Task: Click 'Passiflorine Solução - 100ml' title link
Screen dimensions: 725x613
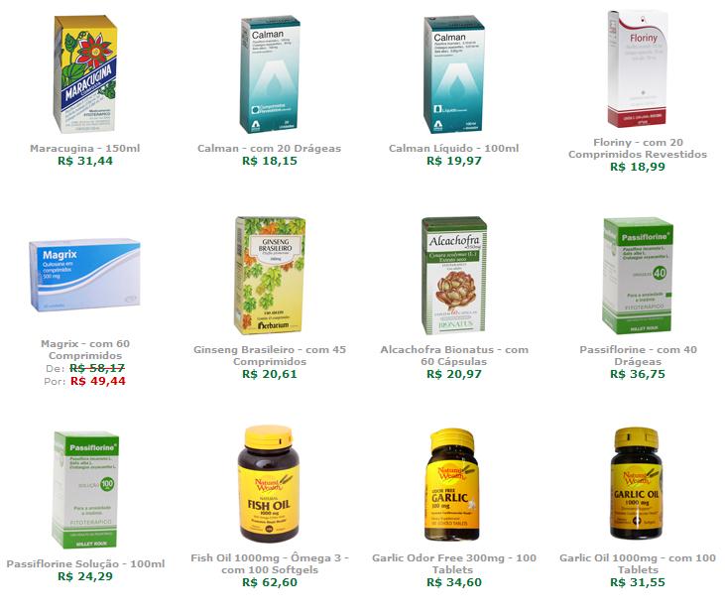Action: [x=85, y=564]
